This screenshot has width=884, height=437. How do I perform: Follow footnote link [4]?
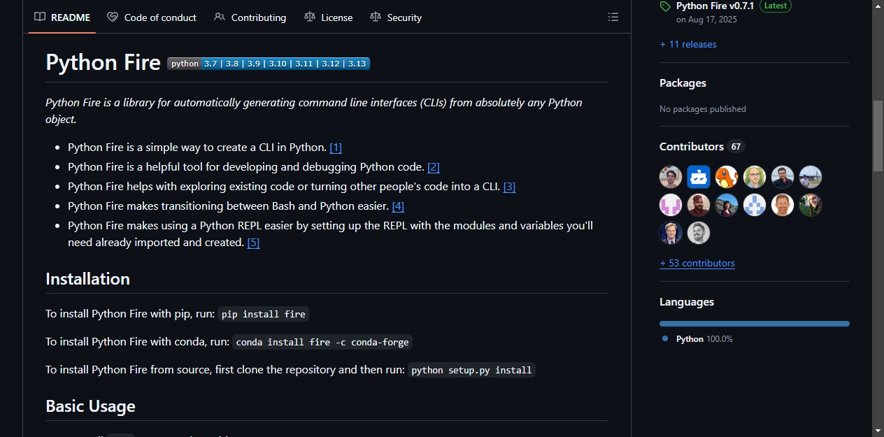[x=398, y=206]
